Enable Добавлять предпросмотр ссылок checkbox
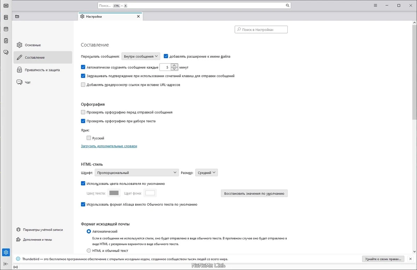Screen dimensions: 417x270 tap(83, 84)
